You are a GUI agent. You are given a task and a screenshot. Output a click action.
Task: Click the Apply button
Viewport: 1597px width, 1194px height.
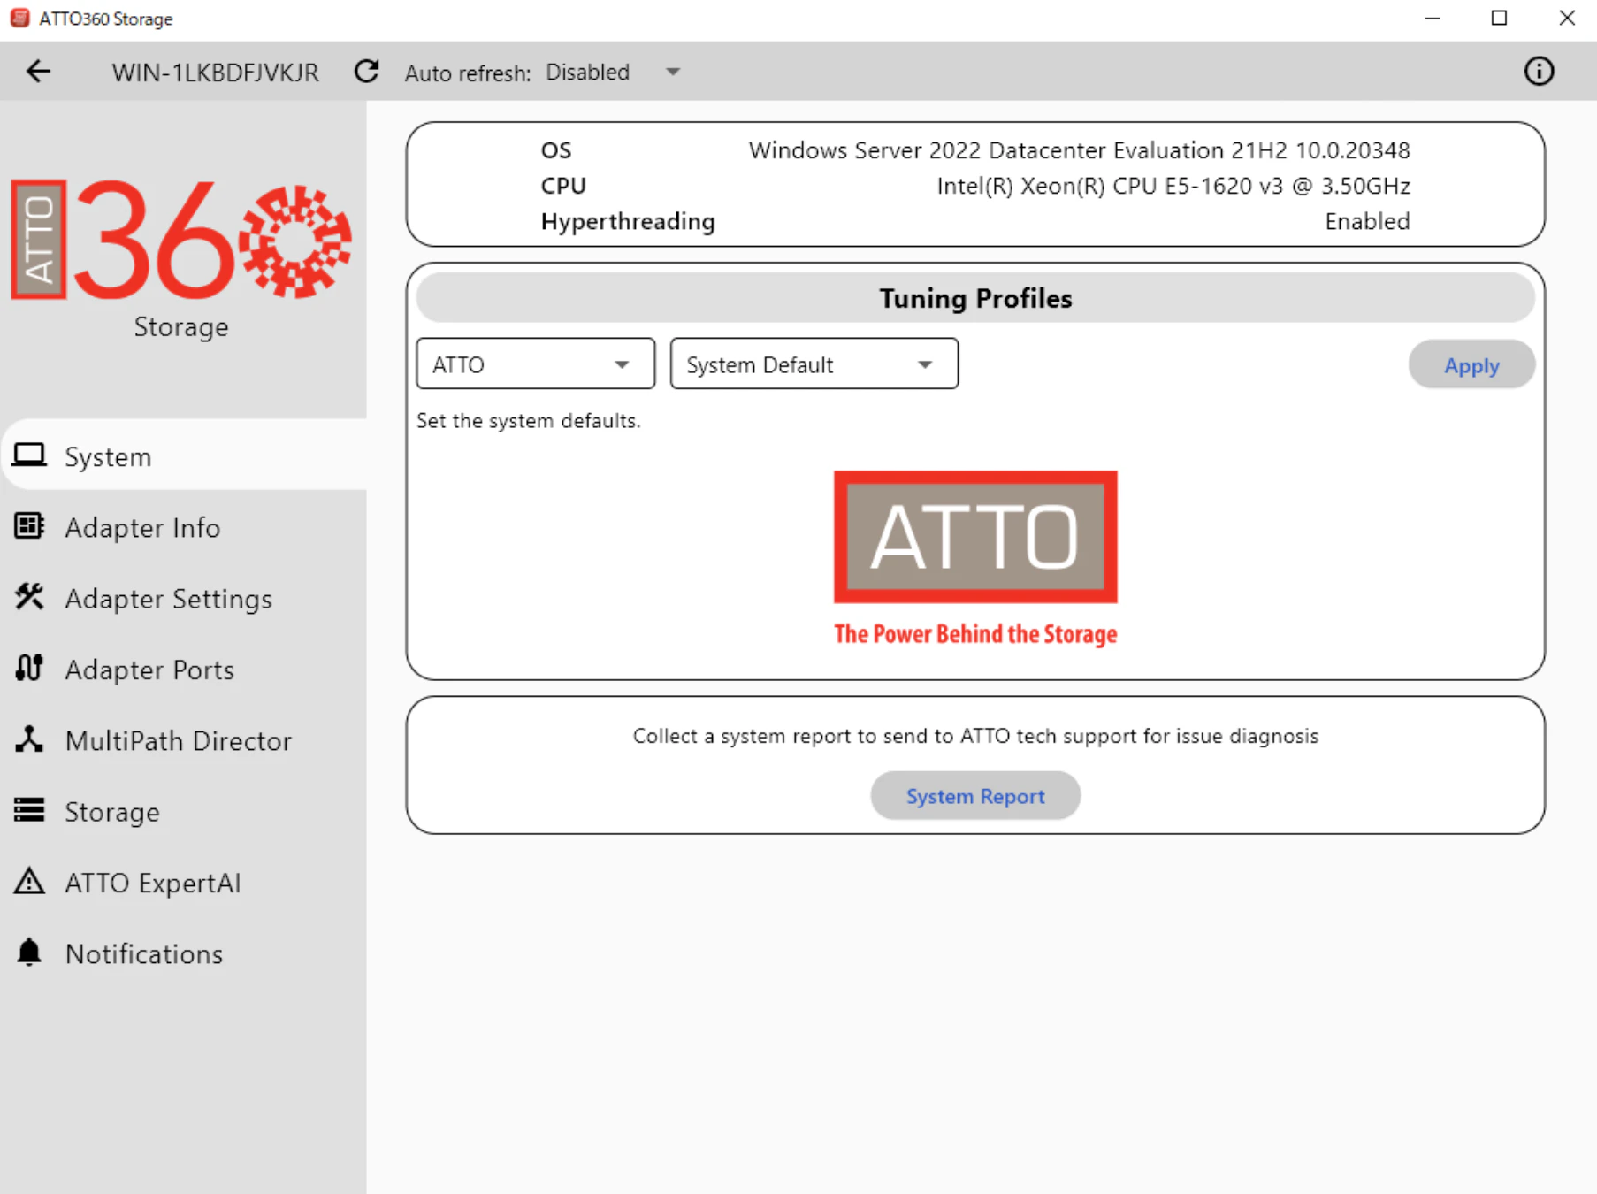tap(1471, 365)
